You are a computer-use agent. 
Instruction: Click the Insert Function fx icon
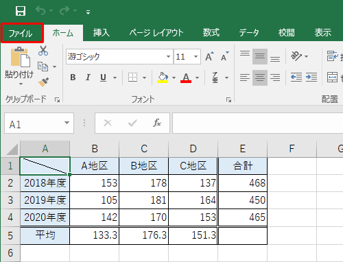click(x=157, y=123)
